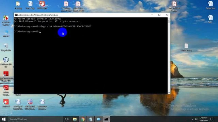The height and width of the screenshot is (122, 218).
Task: Open the Get Started database shortcut icon
Action: pyautogui.click(x=30, y=105)
